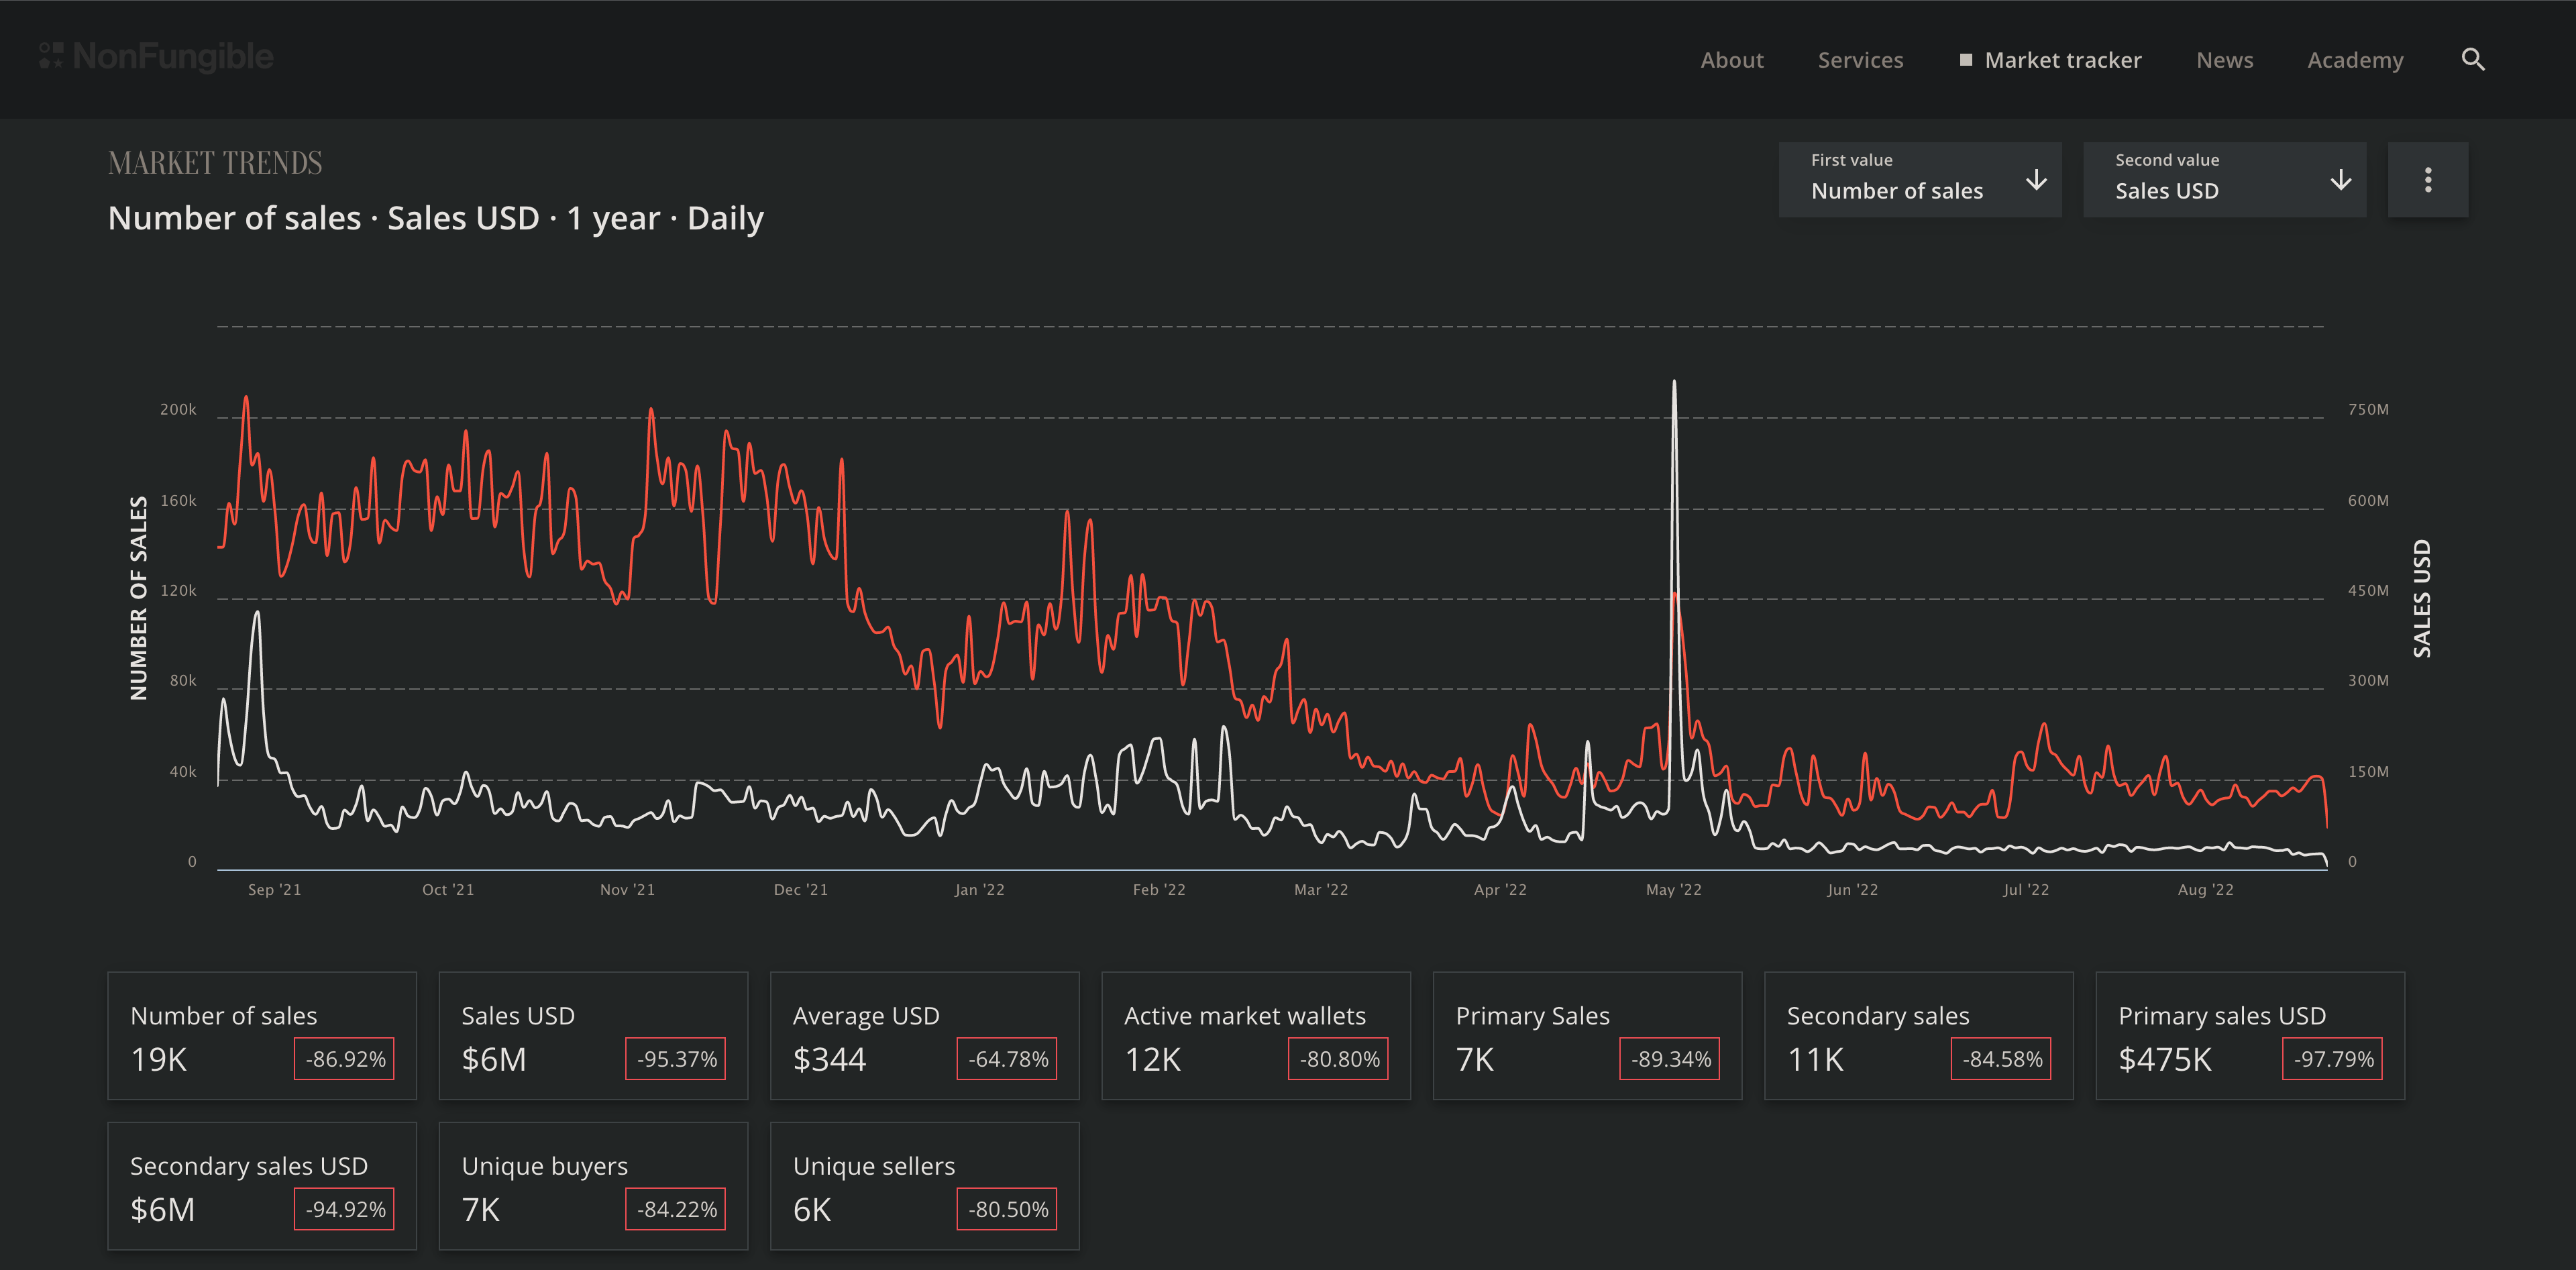This screenshot has width=2576, height=1270.
Task: Select the Number of sales stat card
Action: tap(262, 1035)
